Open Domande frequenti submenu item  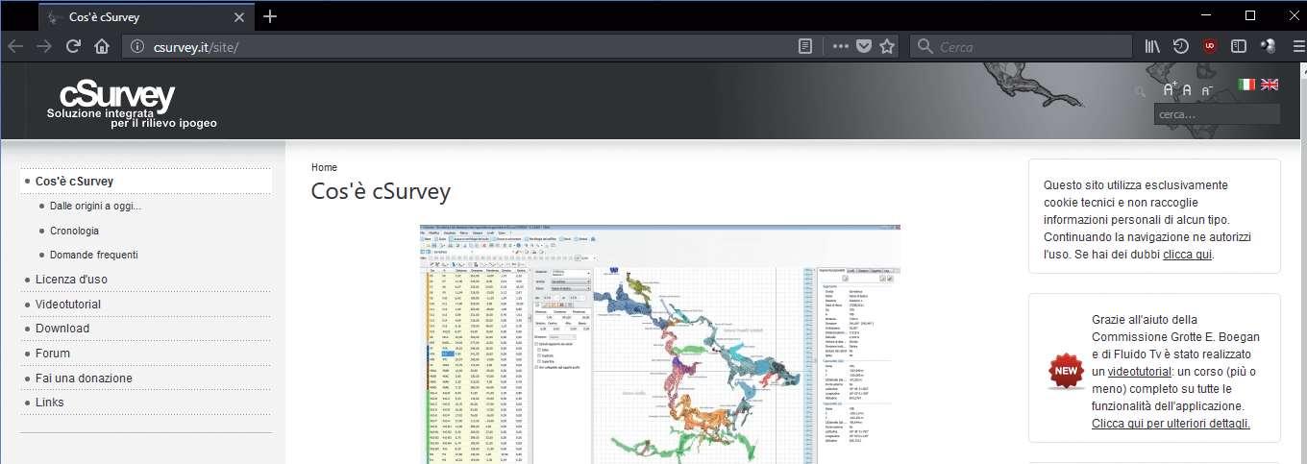click(x=93, y=256)
